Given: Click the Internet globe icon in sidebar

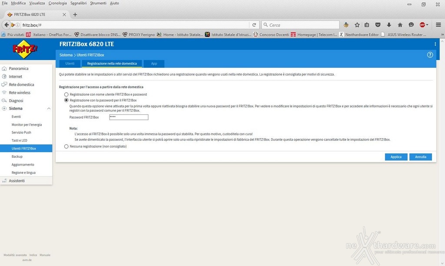Looking at the screenshot, I should coord(4,76).
